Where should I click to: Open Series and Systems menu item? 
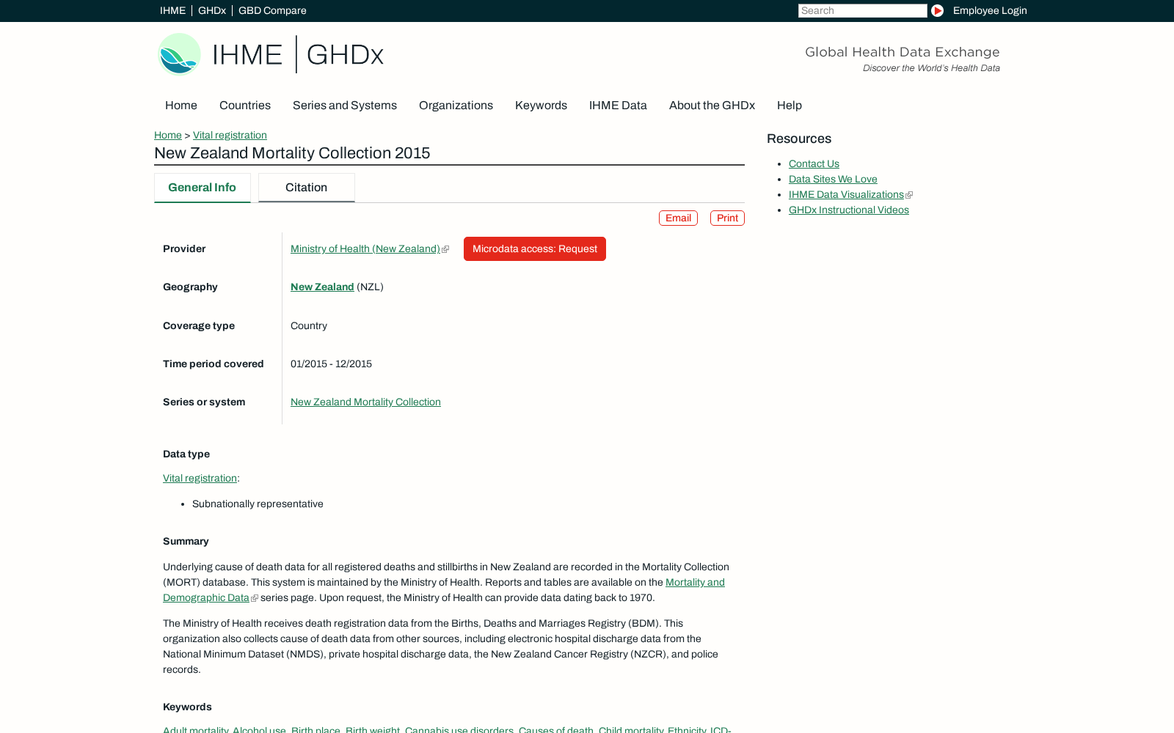click(x=345, y=105)
